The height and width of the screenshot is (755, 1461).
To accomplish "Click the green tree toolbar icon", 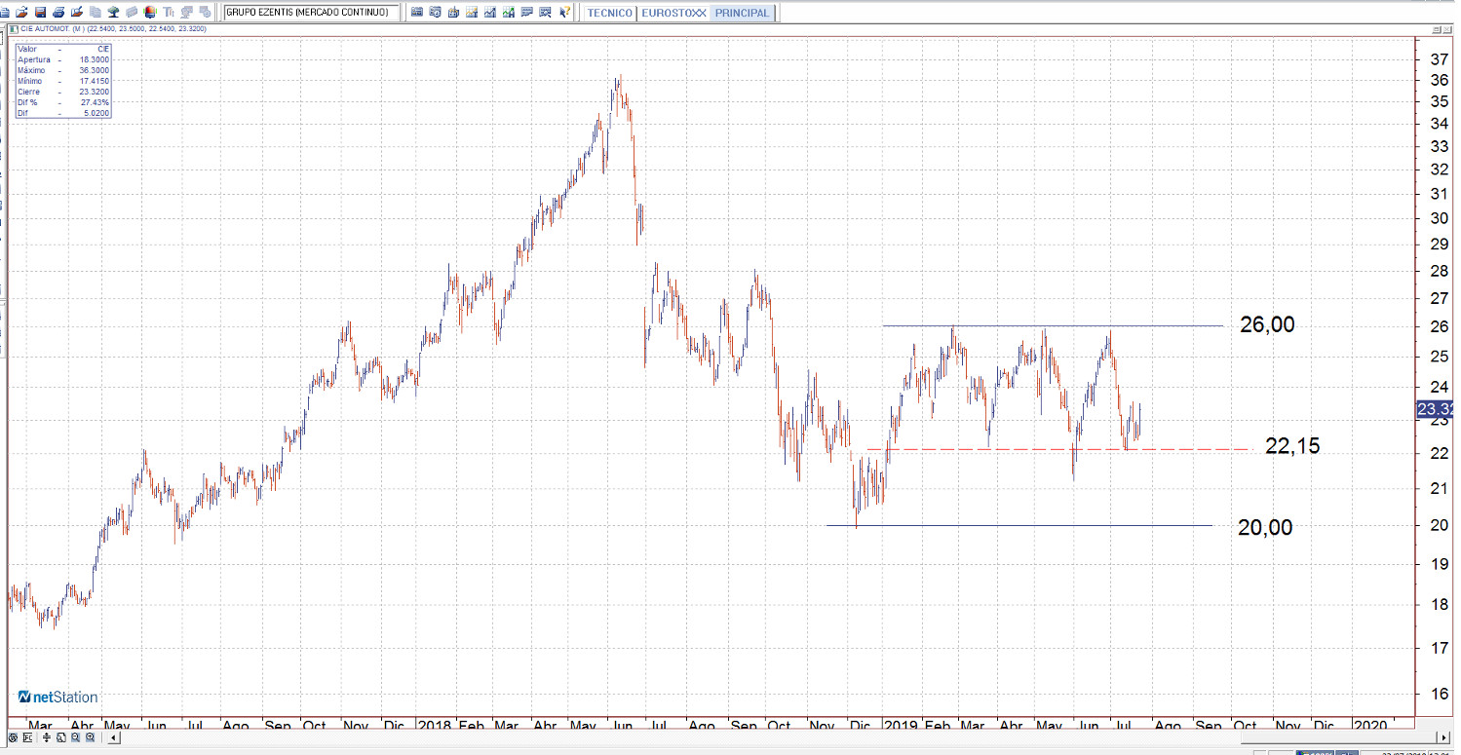I will pyautogui.click(x=113, y=13).
